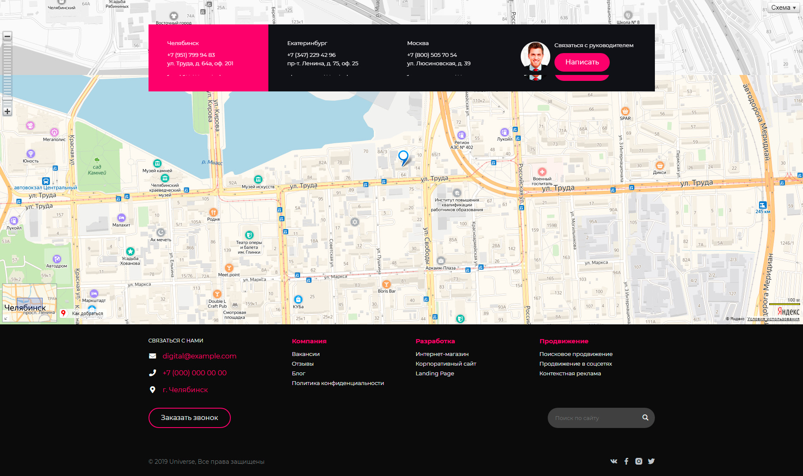
Task: Open Челябинский краеведческий музей marker
Action: tap(165, 178)
